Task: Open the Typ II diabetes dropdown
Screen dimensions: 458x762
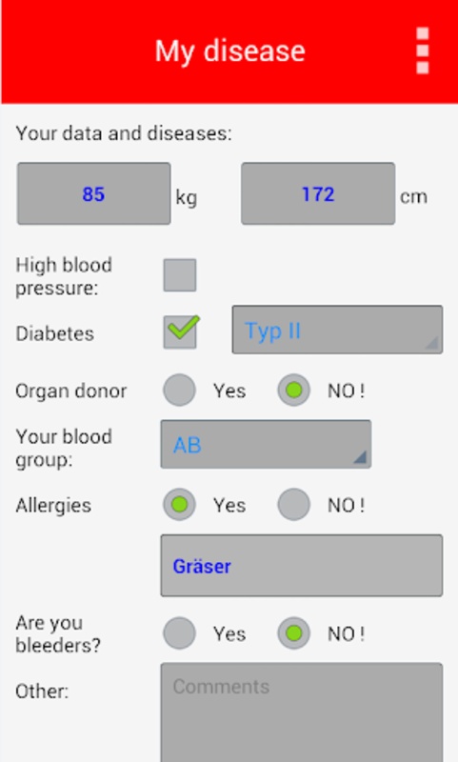Action: 337,330
